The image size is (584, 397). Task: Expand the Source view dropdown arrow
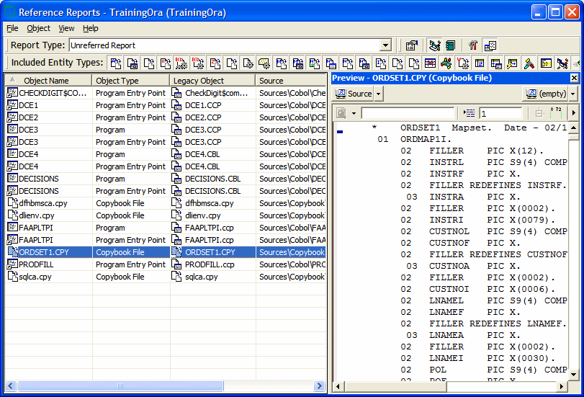(379, 94)
